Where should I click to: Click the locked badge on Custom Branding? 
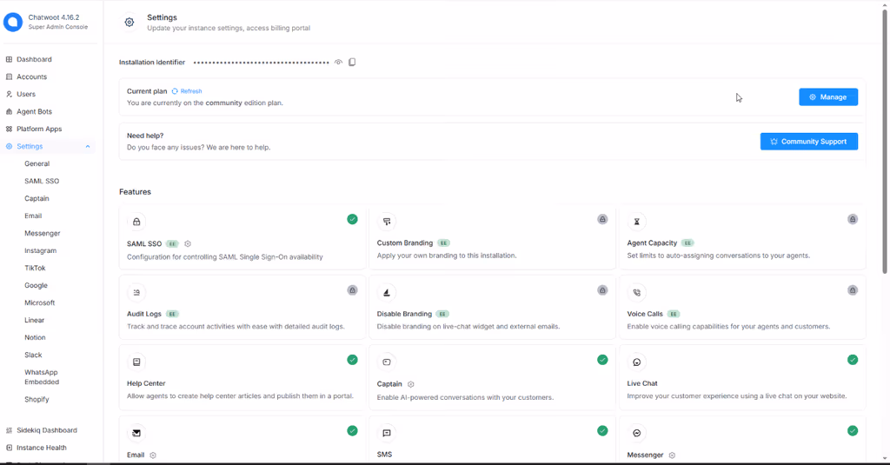602,219
